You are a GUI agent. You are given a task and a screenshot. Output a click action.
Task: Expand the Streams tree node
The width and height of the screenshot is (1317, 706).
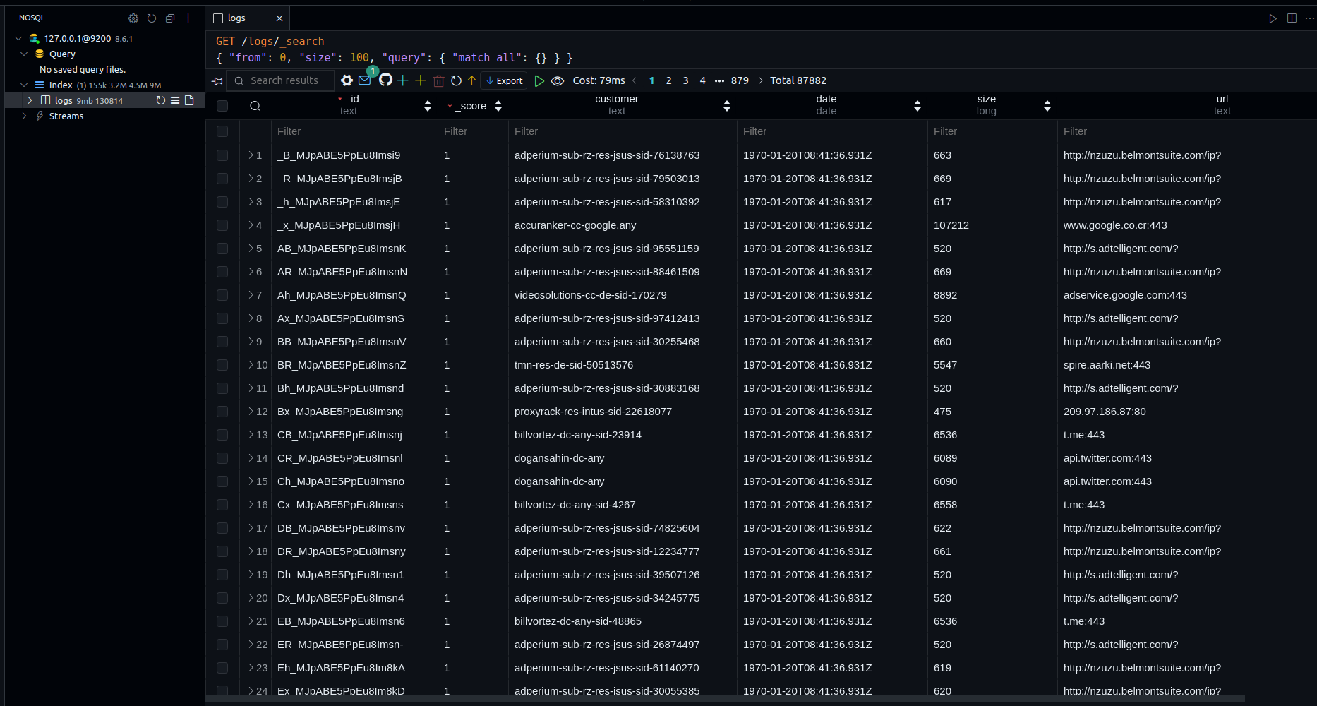pyautogui.click(x=24, y=116)
